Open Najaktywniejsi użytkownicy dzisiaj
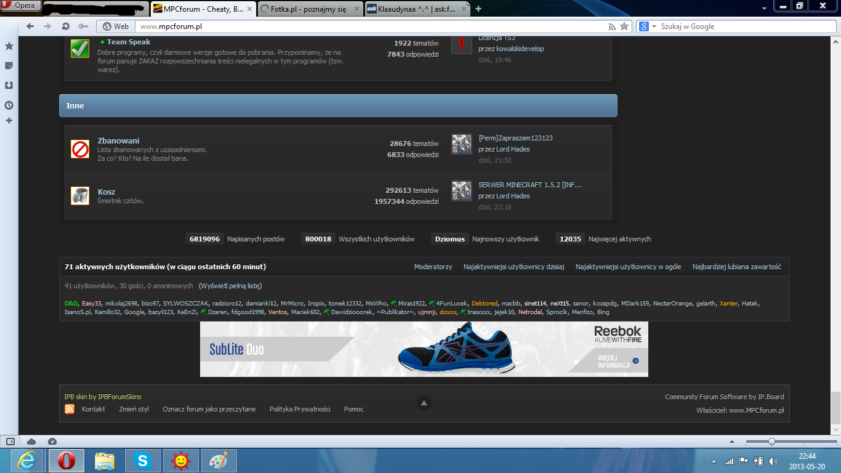This screenshot has width=841, height=473. pyautogui.click(x=514, y=267)
